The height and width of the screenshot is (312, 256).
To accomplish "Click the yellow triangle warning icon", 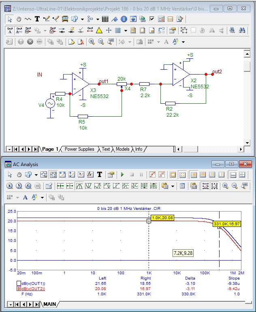I will (x=99, y=30).
